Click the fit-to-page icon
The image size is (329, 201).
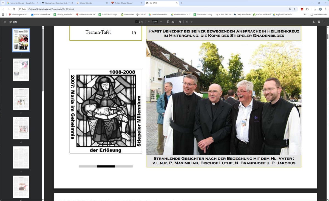pos(168,22)
